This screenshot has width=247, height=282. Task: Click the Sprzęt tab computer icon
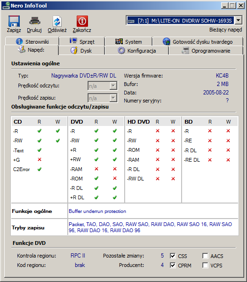(x=73, y=41)
